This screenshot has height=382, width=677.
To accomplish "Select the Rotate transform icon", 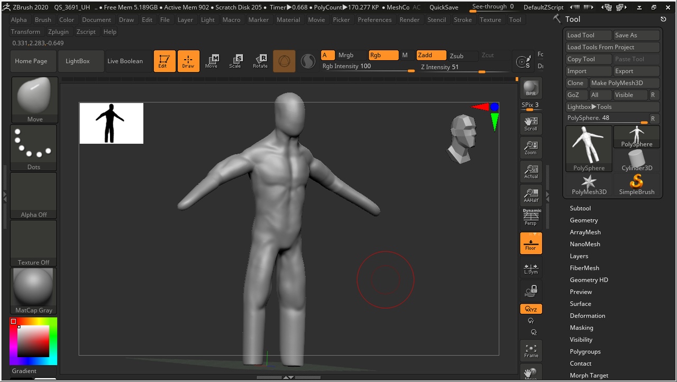I will pos(260,61).
